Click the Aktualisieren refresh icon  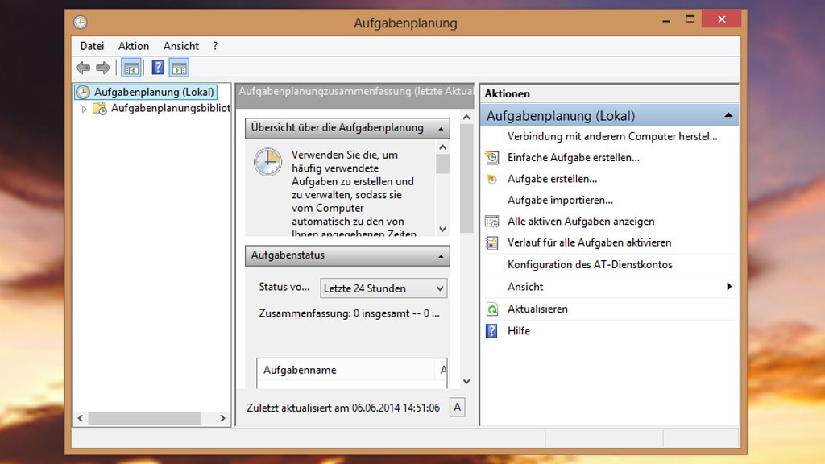click(491, 309)
